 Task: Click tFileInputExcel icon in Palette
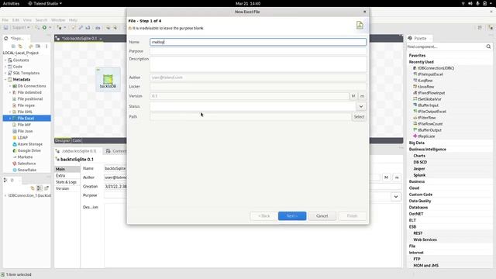(x=415, y=74)
